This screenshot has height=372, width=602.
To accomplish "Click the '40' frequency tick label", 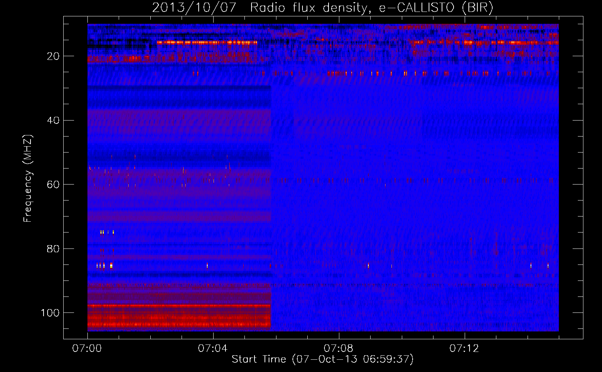I will (x=53, y=121).
